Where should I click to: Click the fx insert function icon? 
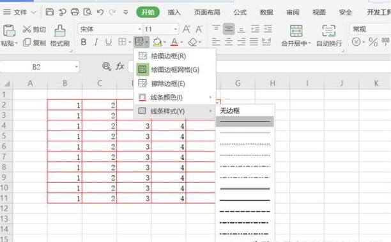(120, 66)
